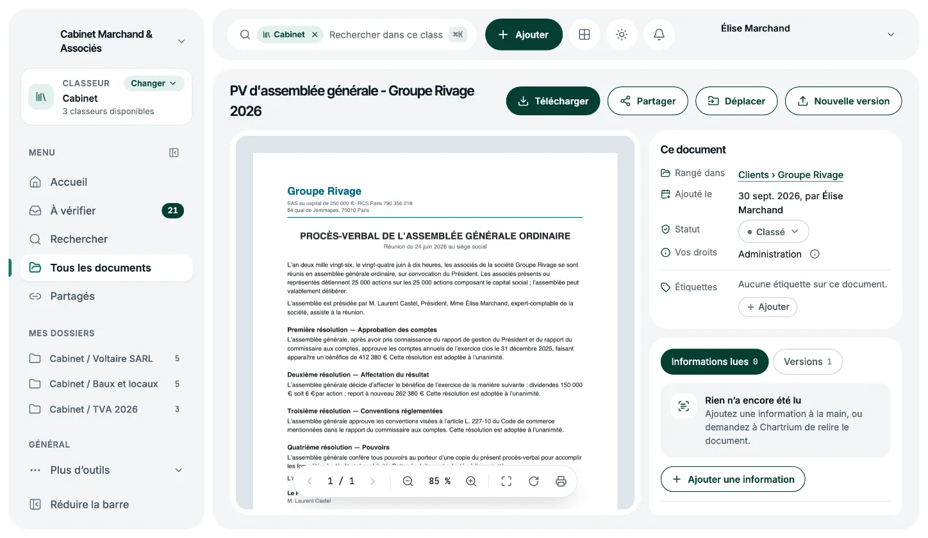Open folder Cabinet / TVA 2026
Image resolution: width=928 pixels, height=538 pixels.
click(x=106, y=409)
